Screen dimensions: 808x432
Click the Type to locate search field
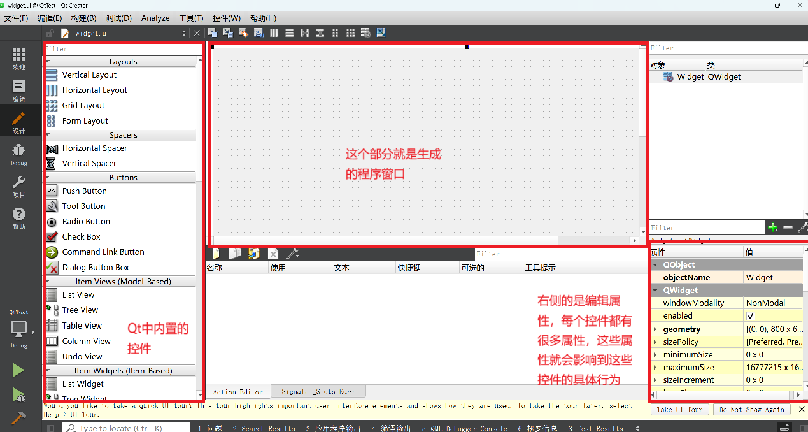[127, 428]
